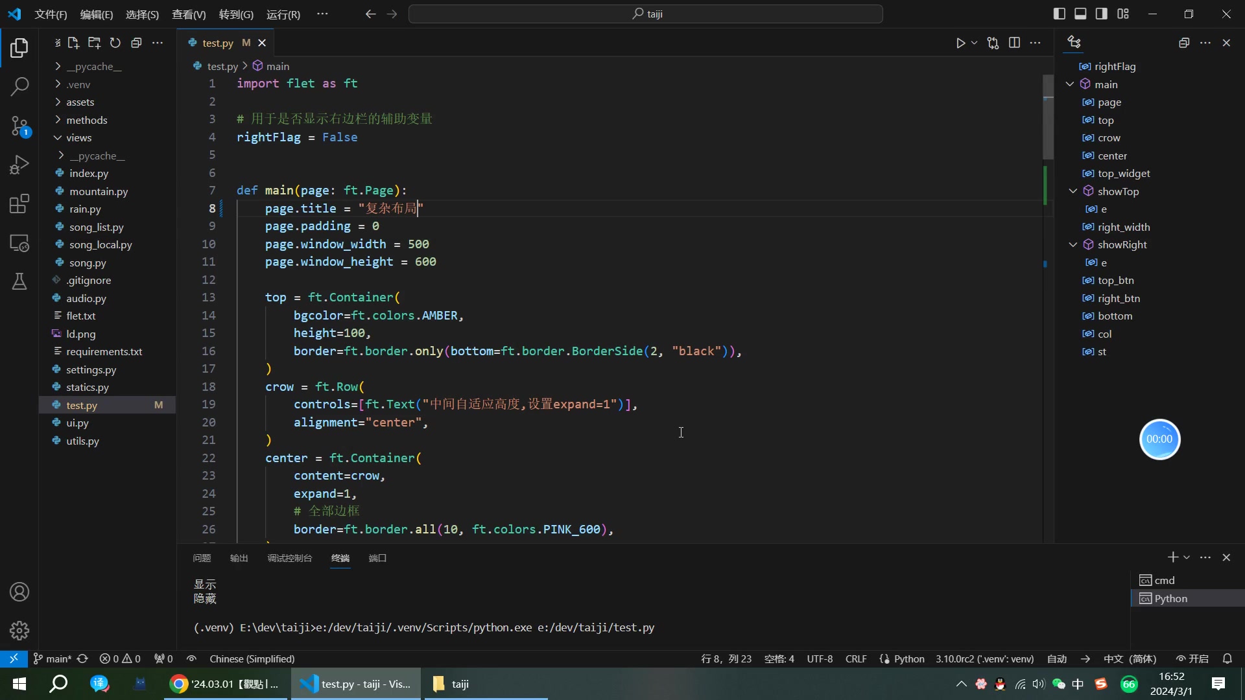Viewport: 1245px width, 700px height.
Task: Click the taiji search box in the title bar
Action: (x=645, y=14)
